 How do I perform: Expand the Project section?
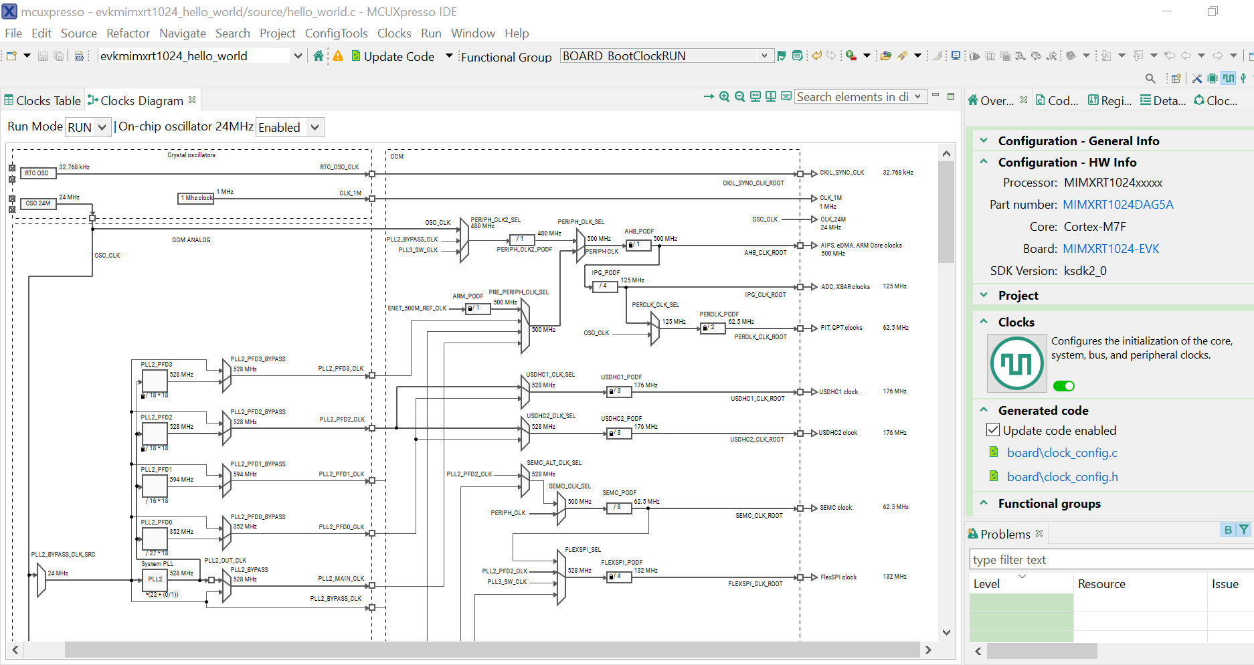[984, 295]
